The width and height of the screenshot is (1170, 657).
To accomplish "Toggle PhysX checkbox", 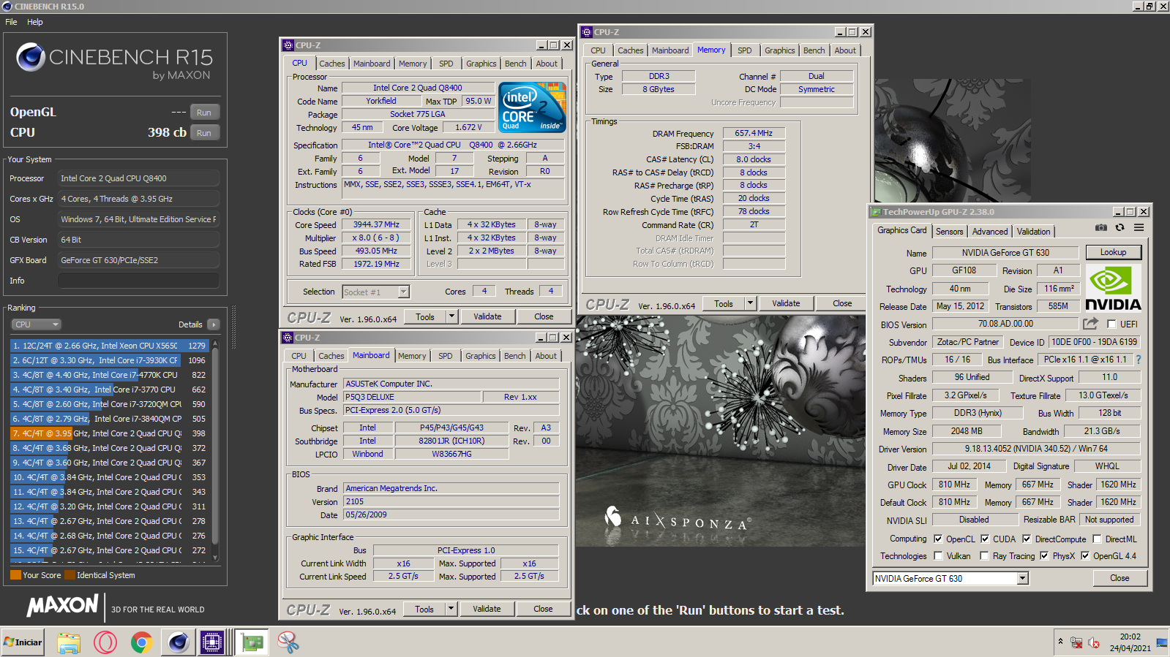I will 1044,555.
